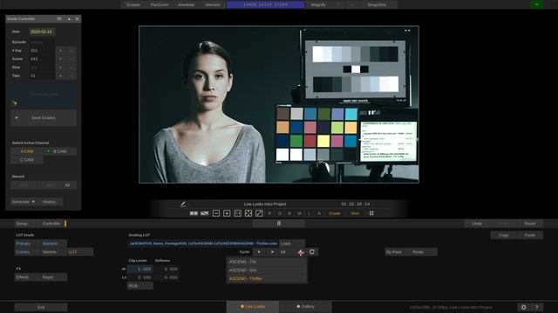Select the All record option
Viewport: 558px width, 313px height.
point(67,185)
